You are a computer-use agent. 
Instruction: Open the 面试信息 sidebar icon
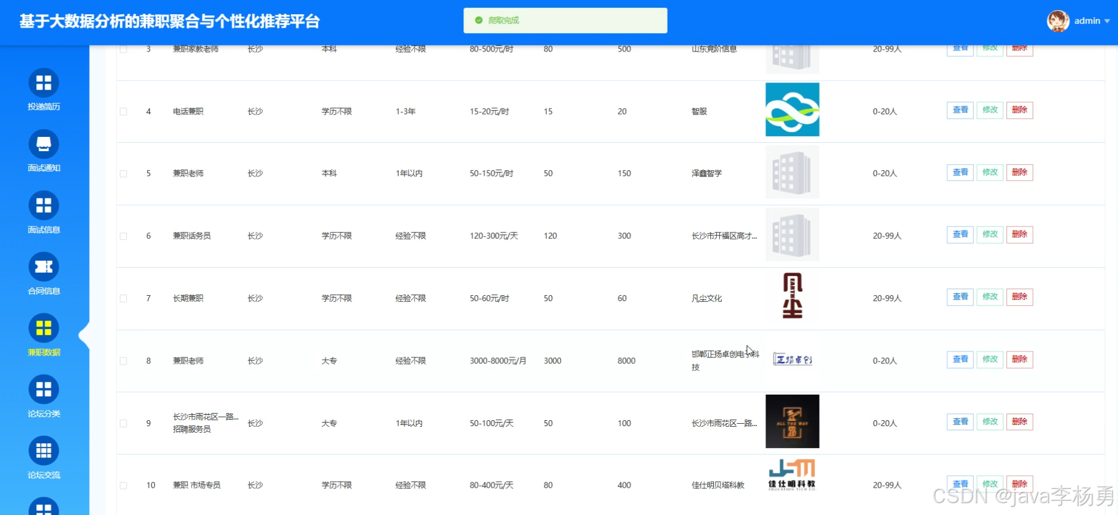[43, 206]
